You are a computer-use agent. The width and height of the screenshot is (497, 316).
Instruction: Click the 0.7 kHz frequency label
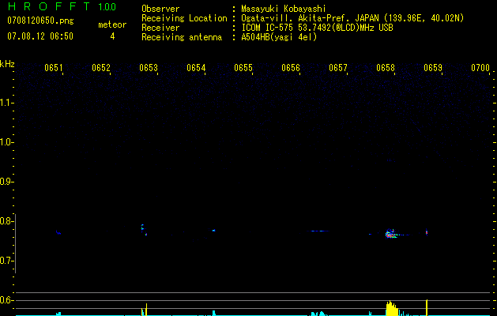(6, 261)
